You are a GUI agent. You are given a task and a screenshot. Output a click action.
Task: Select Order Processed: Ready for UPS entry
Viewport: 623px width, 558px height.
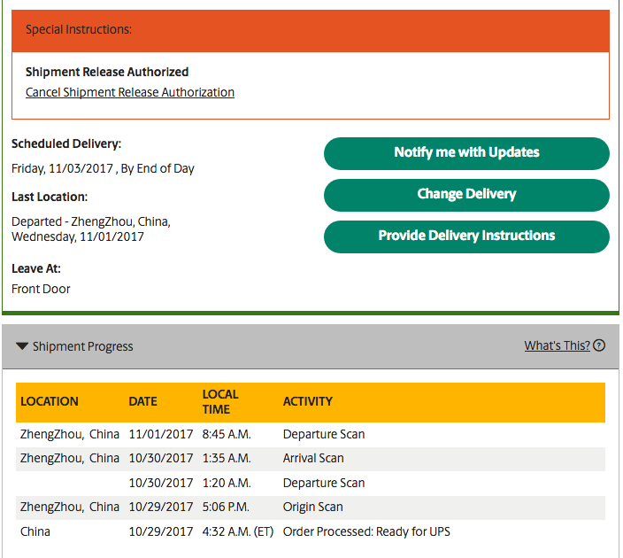[366, 531]
